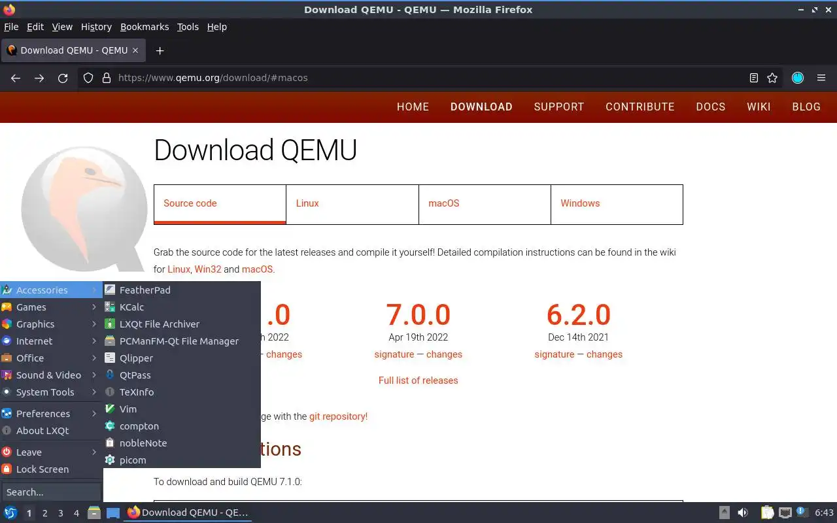Click show desktop icon in taskbar
The width and height of the screenshot is (837, 523).
pos(112,513)
